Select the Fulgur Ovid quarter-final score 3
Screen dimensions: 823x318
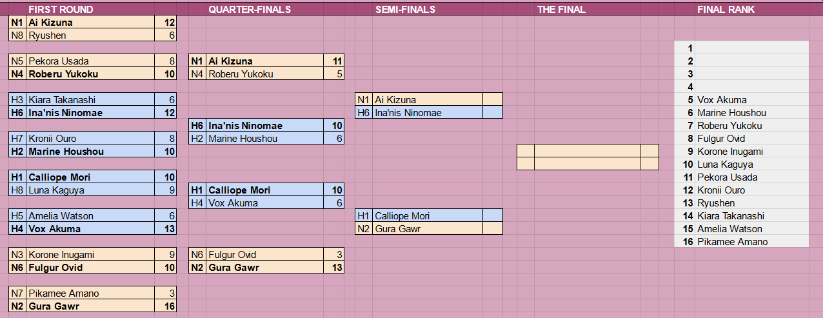click(337, 255)
